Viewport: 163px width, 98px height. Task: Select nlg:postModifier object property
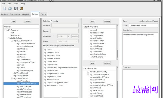(x=97, y=33)
